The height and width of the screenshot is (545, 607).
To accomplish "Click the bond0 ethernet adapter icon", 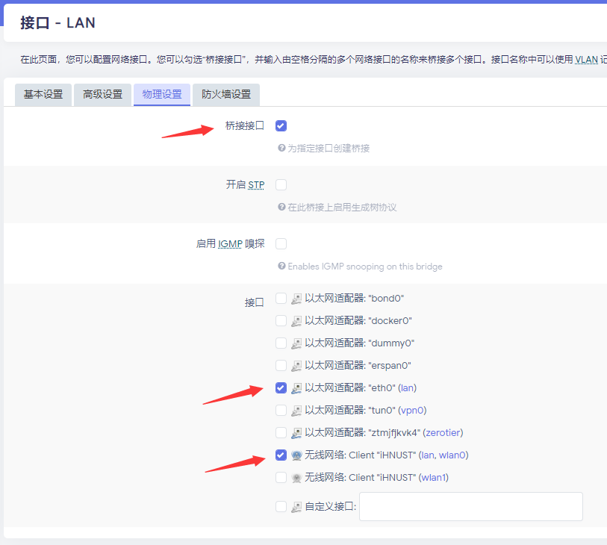I will (x=296, y=299).
